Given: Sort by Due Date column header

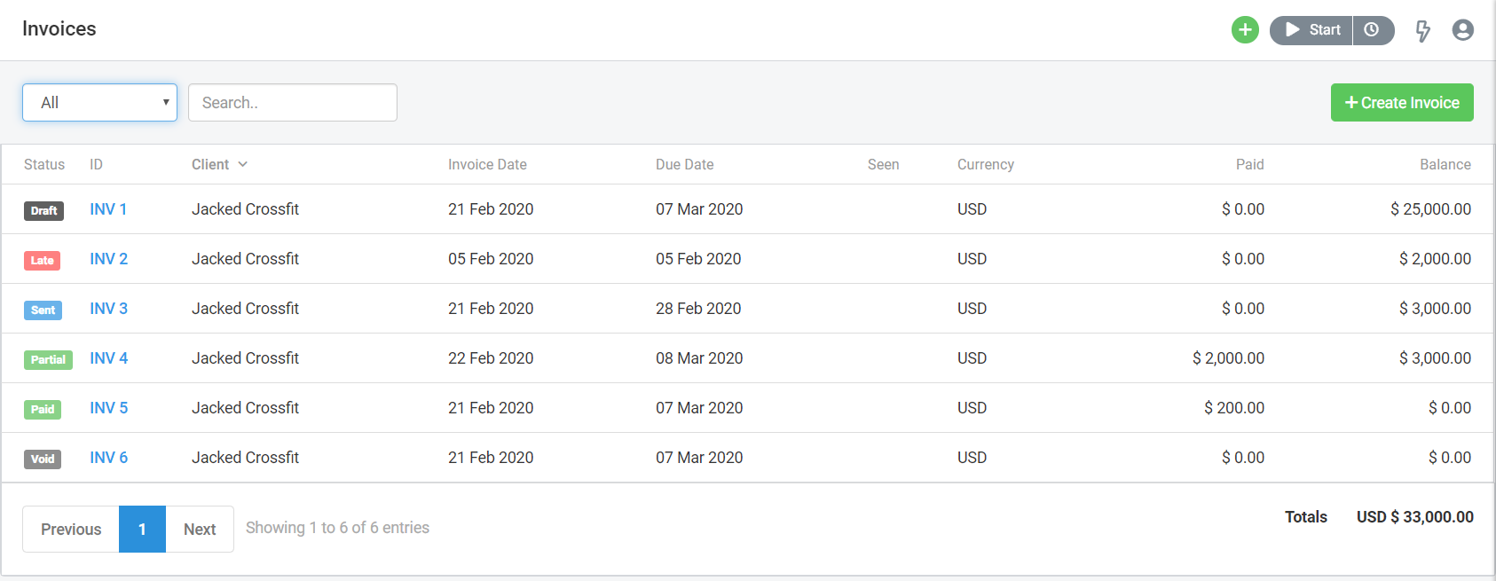Looking at the screenshot, I should [x=684, y=164].
